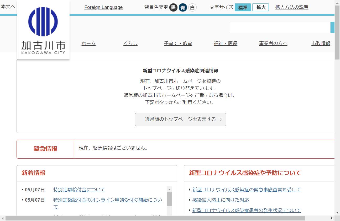Image resolution: width=340 pixels, height=221 pixels.
Task: Set text size to 標準
Action: (x=243, y=7)
